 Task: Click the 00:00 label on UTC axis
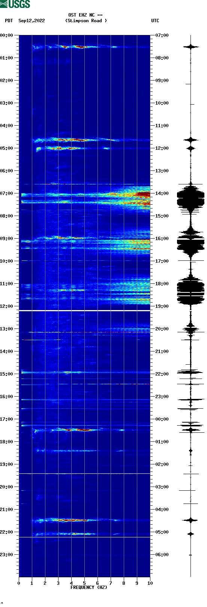(162, 419)
